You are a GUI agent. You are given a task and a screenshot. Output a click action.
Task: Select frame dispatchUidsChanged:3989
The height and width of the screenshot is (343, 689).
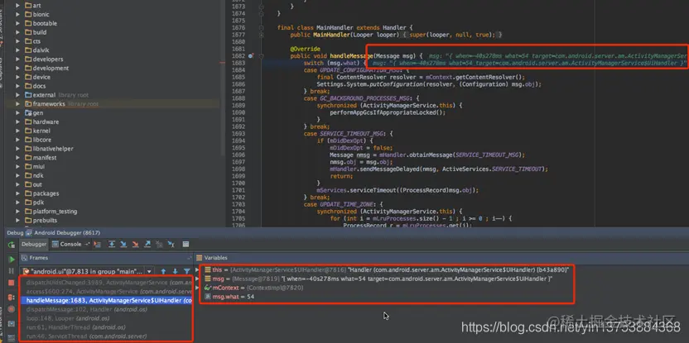pyautogui.click(x=106, y=283)
